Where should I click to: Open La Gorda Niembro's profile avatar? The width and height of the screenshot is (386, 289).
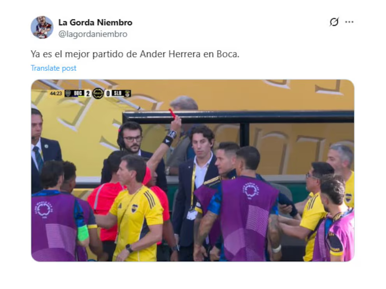coord(42,27)
